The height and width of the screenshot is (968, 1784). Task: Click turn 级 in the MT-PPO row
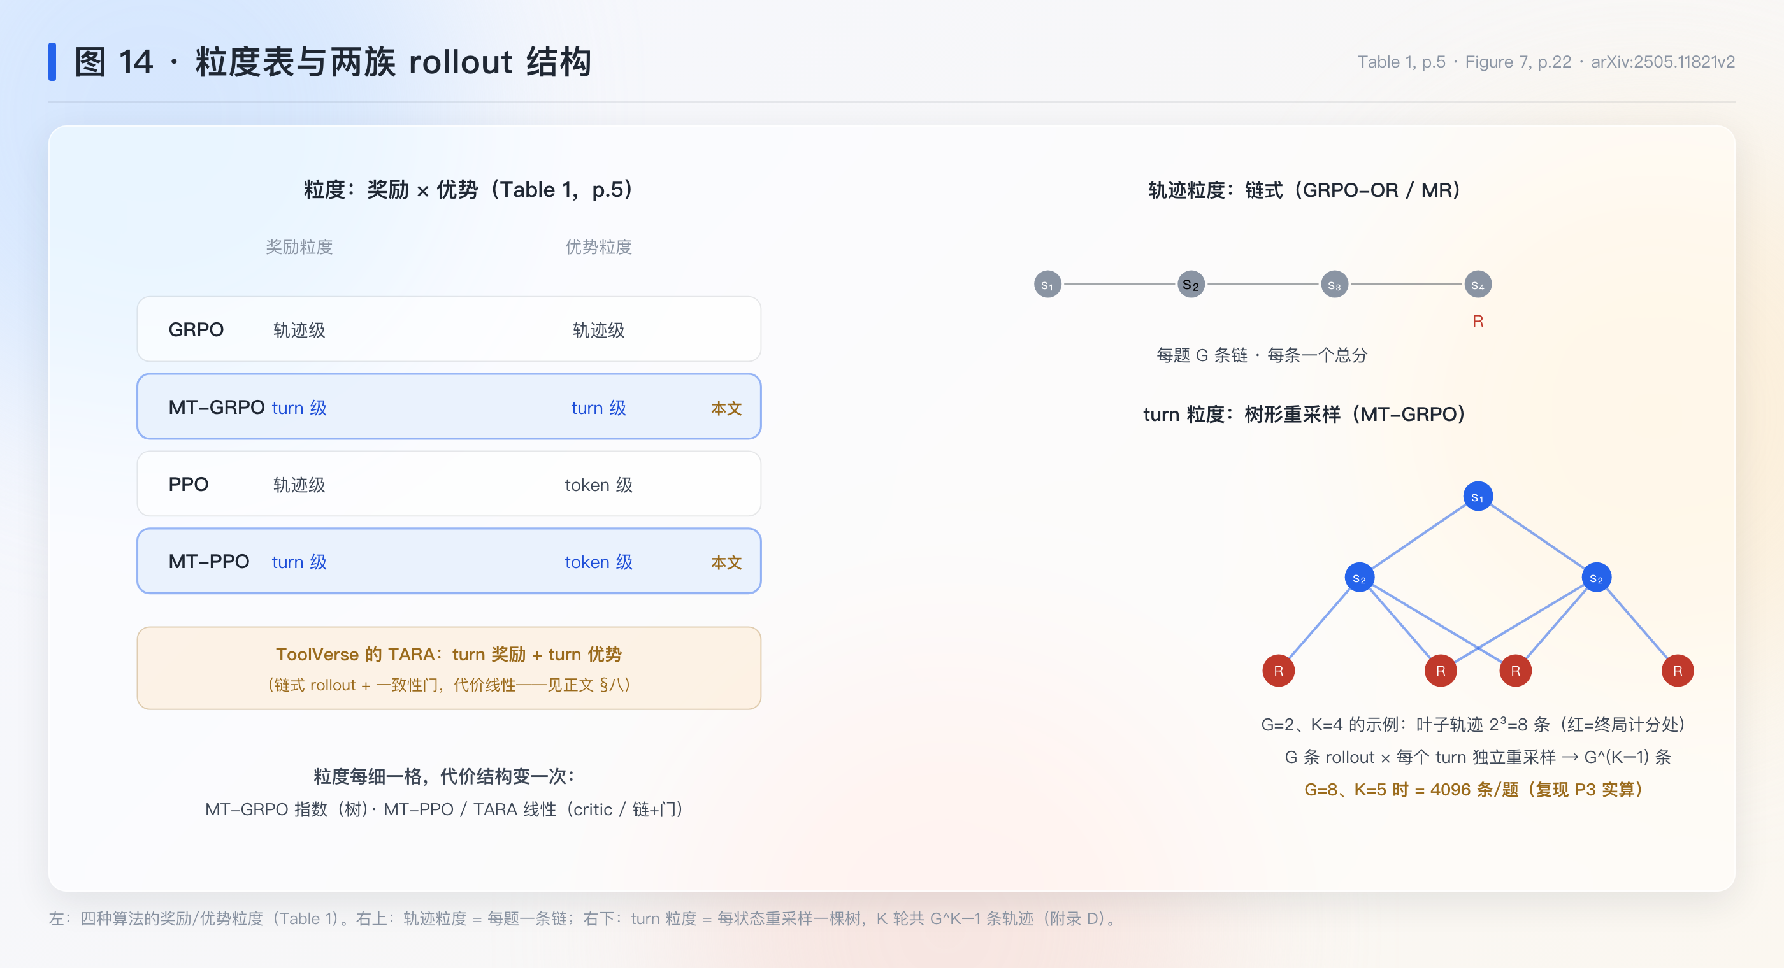point(299,562)
